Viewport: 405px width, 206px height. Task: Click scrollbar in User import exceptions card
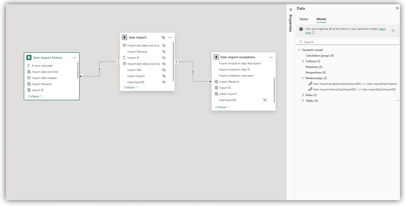click(274, 90)
